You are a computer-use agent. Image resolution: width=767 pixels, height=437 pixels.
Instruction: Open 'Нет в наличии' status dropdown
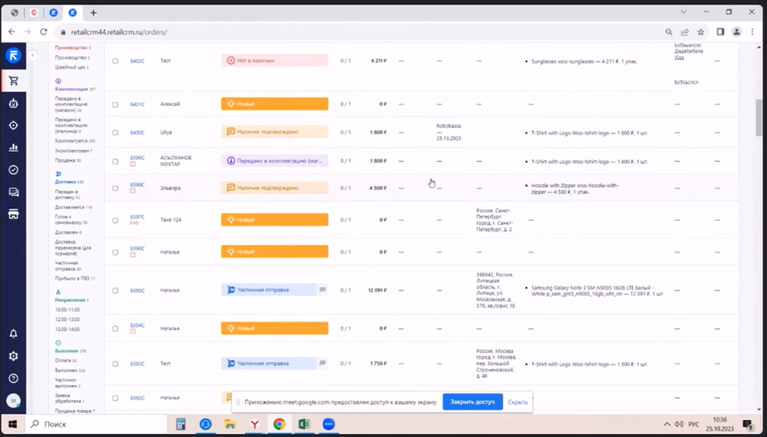[x=274, y=60]
